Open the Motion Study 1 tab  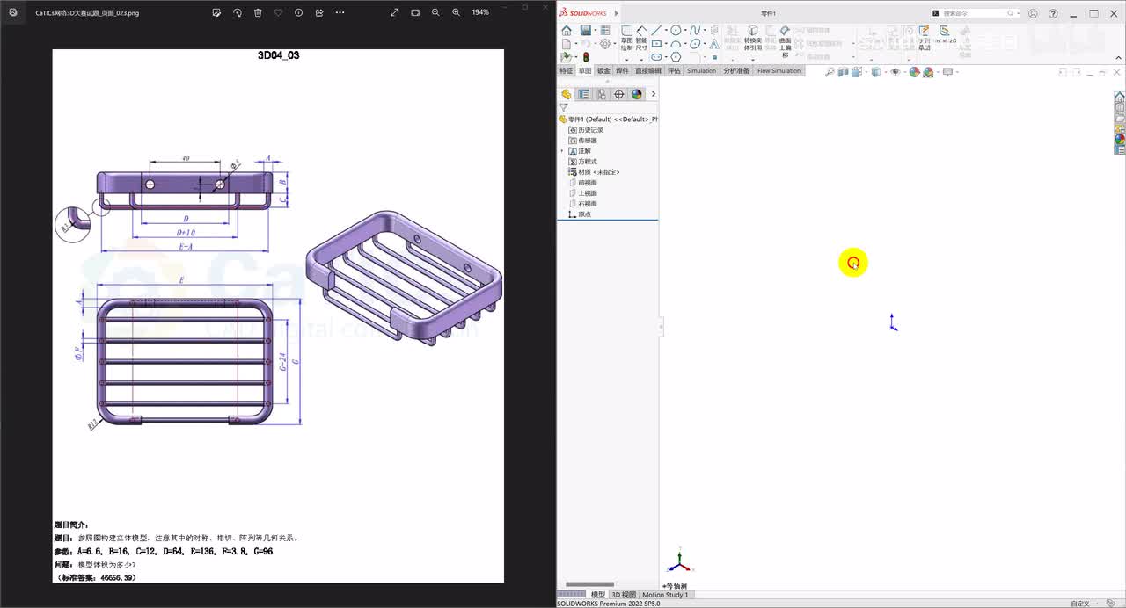coord(665,595)
